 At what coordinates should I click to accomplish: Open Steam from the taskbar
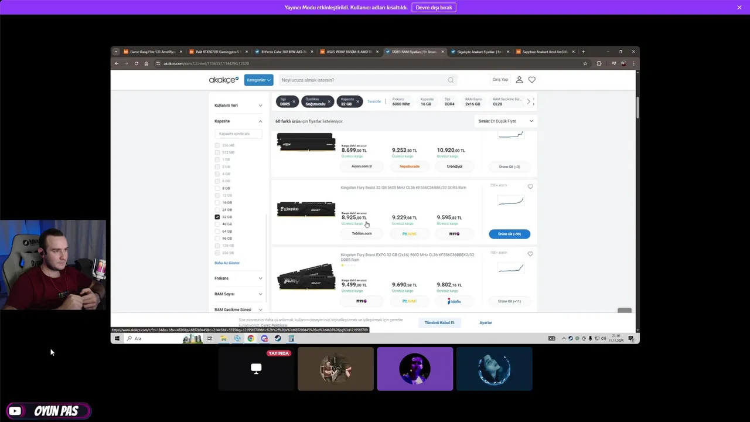point(278,338)
